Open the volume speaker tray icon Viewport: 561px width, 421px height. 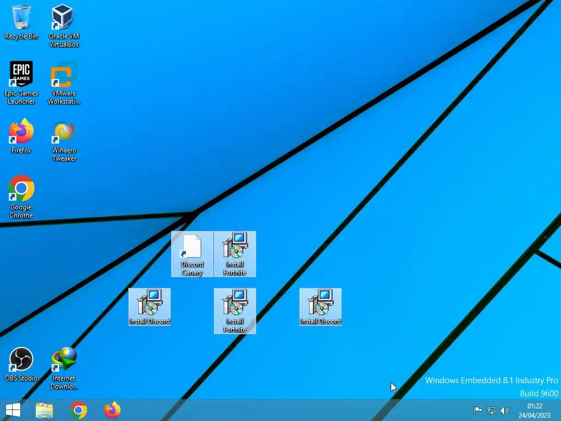[x=505, y=411]
